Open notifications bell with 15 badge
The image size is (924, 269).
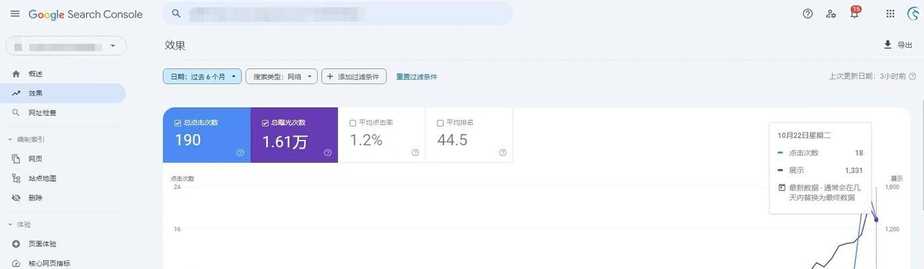click(855, 13)
